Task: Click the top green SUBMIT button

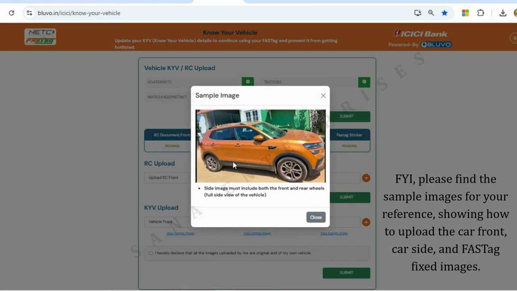Action: click(x=347, y=116)
